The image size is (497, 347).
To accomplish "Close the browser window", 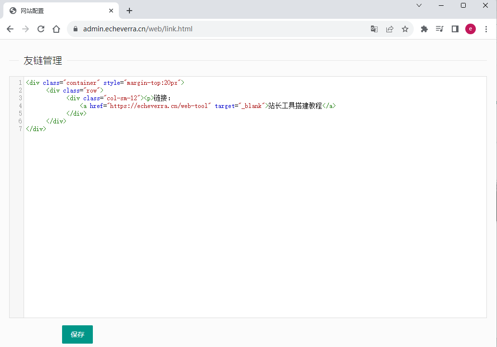I will [485, 5].
